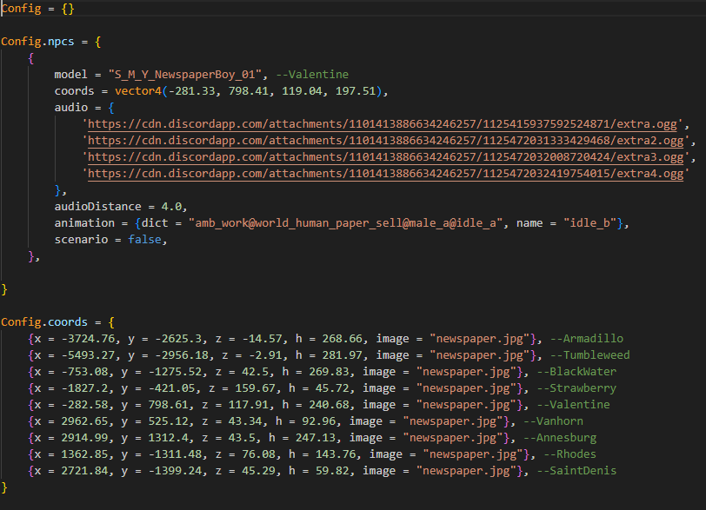
Task: Click the Config.npcs declaration line
Action: tap(51, 42)
